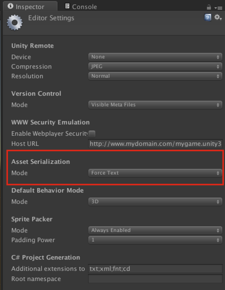
Task: Click the Host URL input field
Action: coord(155,144)
